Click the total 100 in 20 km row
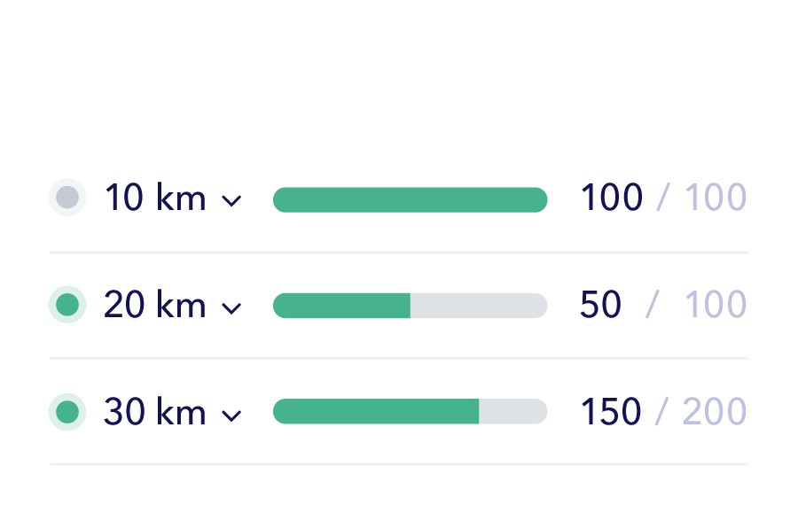The height and width of the screenshot is (505, 798). click(x=716, y=304)
